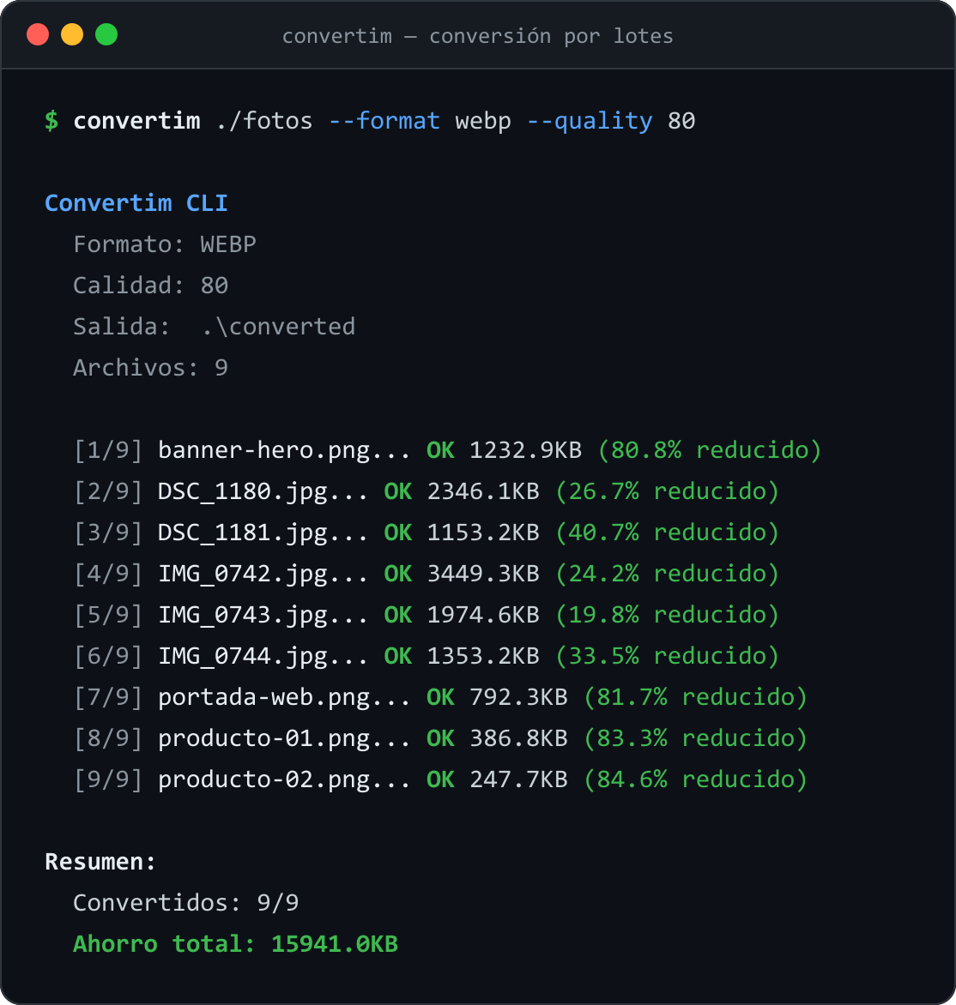Click the 'Convertim CLI' heading

point(136,203)
